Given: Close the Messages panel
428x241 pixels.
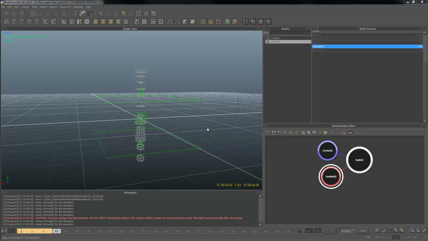Looking at the screenshot, I should click(x=261, y=192).
